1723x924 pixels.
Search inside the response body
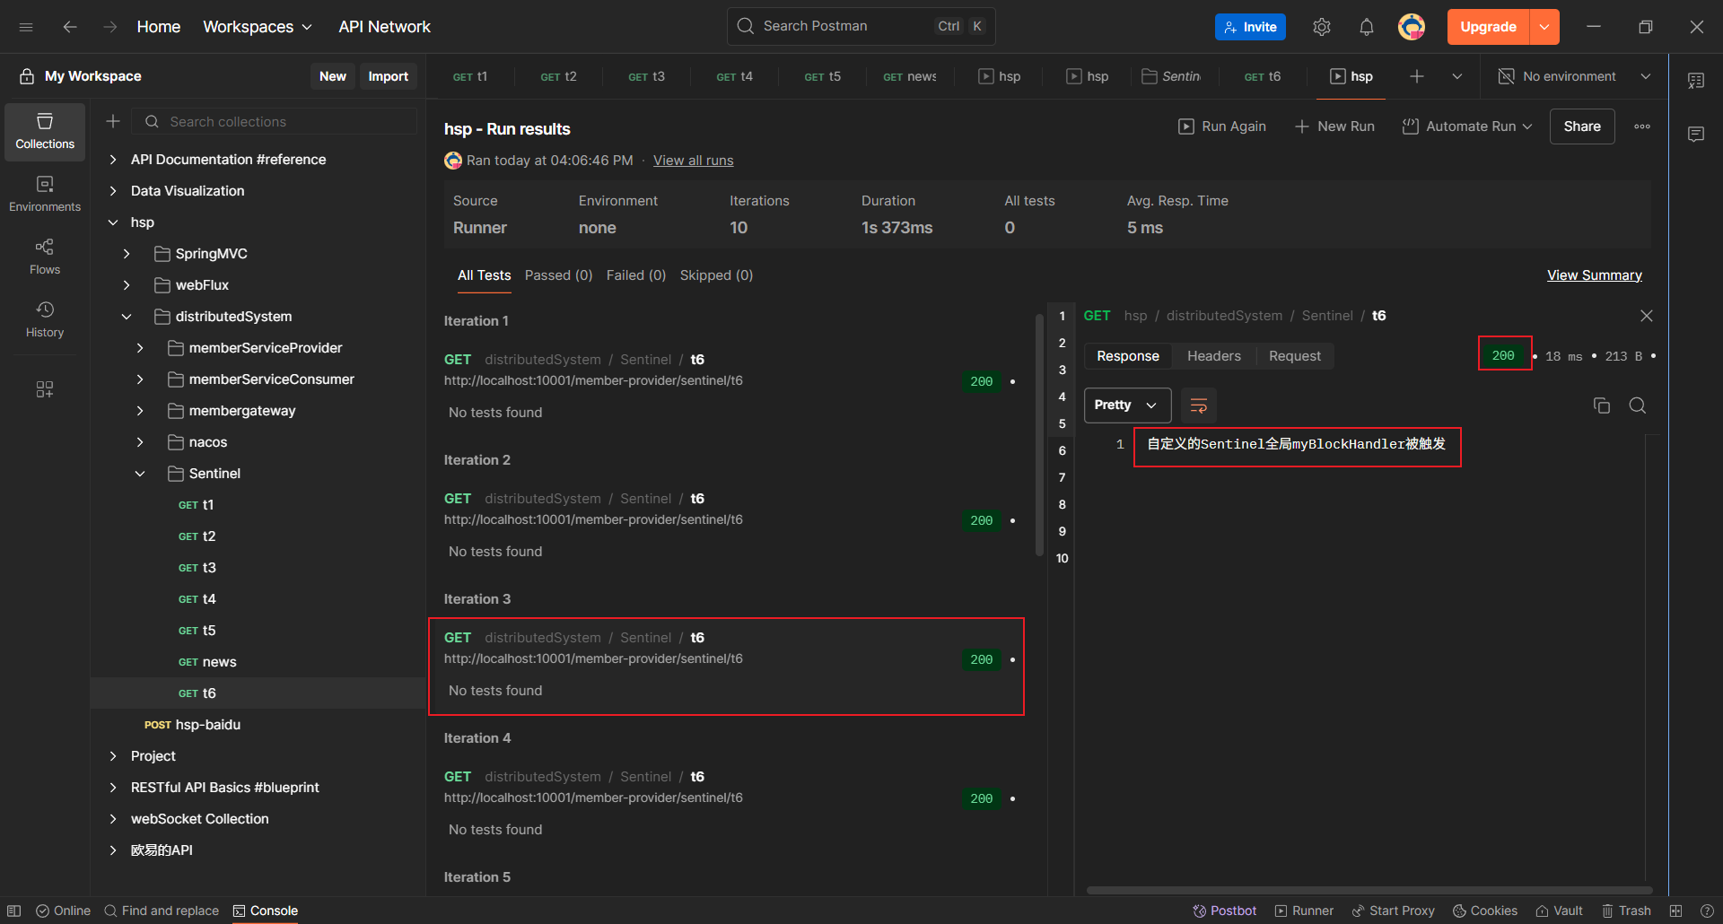[x=1637, y=405]
